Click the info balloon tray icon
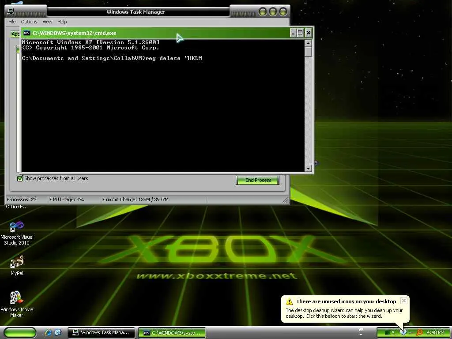The image size is (452, 339). click(x=403, y=332)
